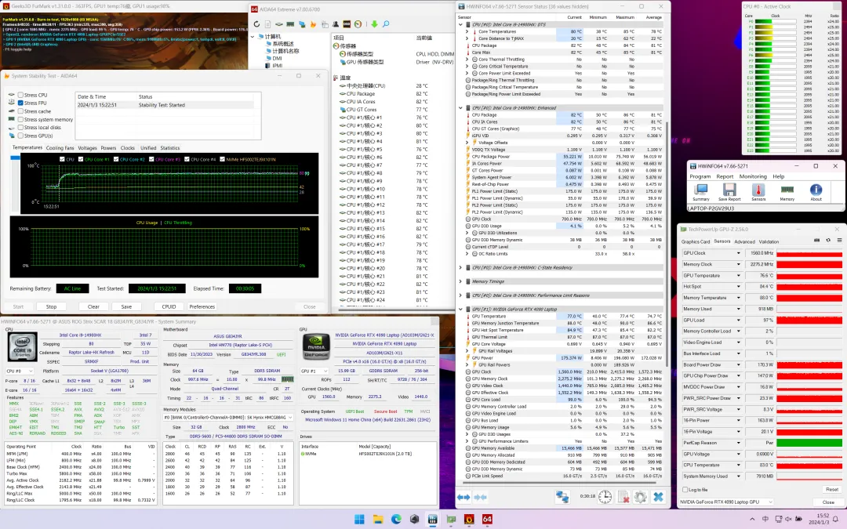Click the memory module icon in AIDA64 toolbar
The width and height of the screenshot is (847, 529).
(x=291, y=24)
